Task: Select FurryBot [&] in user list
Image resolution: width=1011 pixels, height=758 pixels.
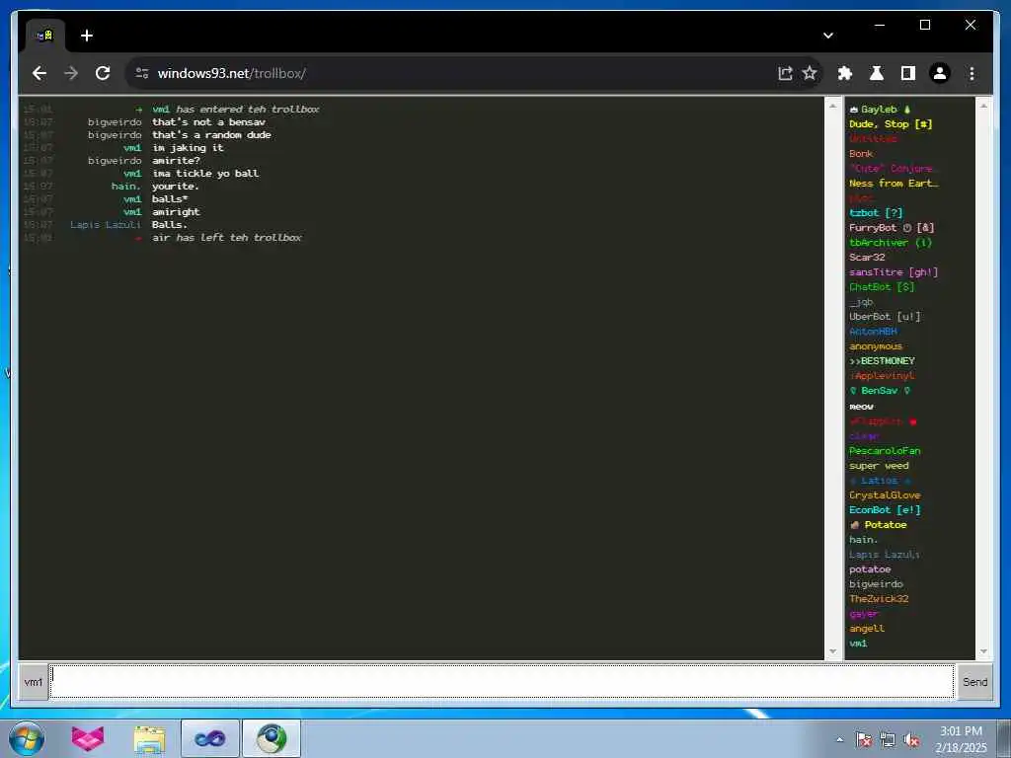Action: 892,228
